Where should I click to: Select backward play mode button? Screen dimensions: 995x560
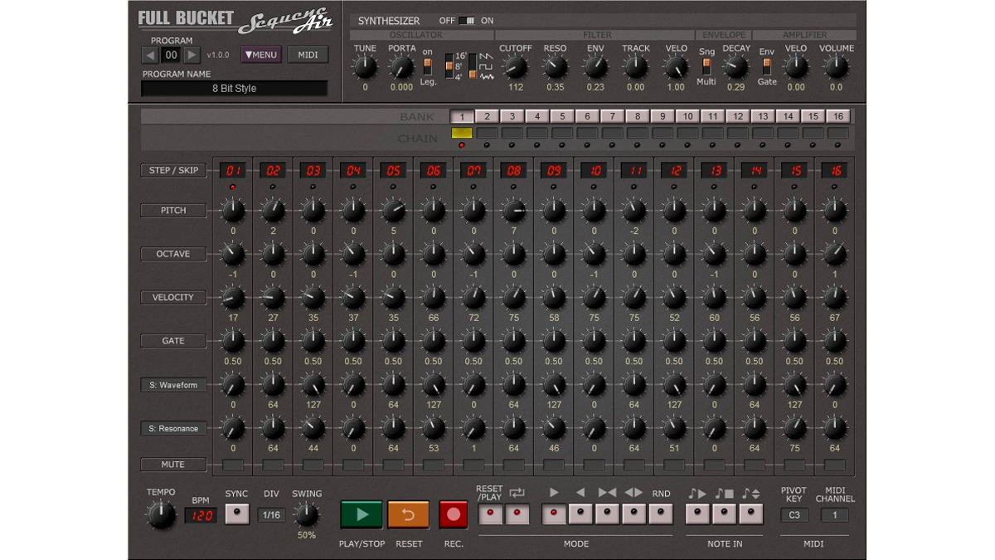point(580,514)
